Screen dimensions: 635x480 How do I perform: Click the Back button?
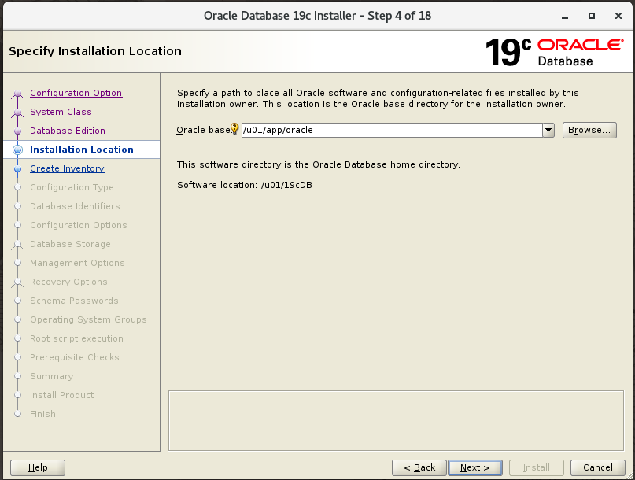[x=419, y=467]
